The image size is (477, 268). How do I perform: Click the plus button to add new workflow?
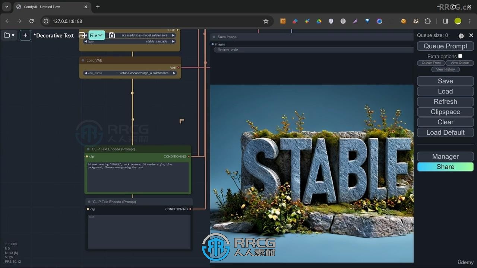[x=25, y=35]
